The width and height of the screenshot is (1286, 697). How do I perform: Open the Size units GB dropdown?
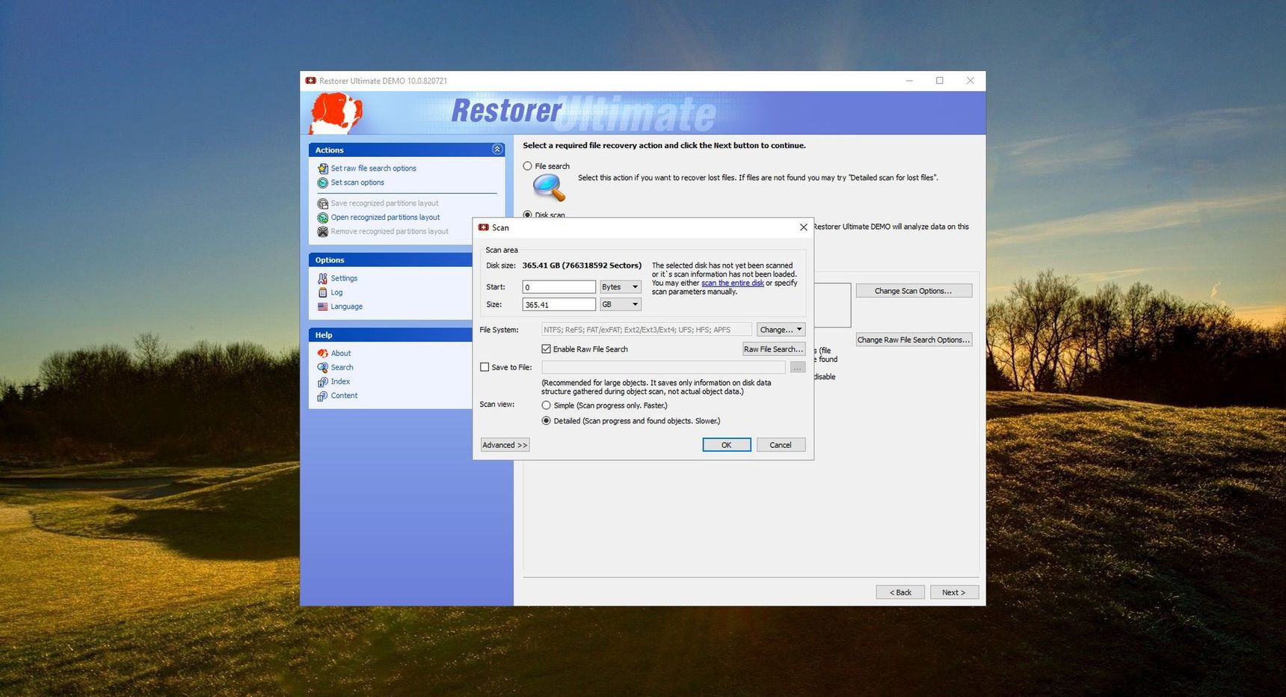pos(621,304)
